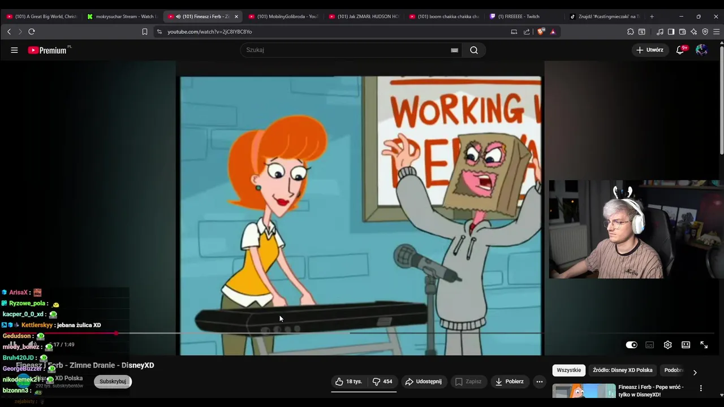
Task: Toggle the browser sidebar panel
Action: (x=671, y=32)
